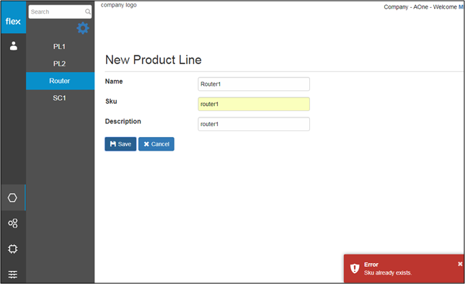Focus the Search input box
The height and width of the screenshot is (284, 465).
60,12
